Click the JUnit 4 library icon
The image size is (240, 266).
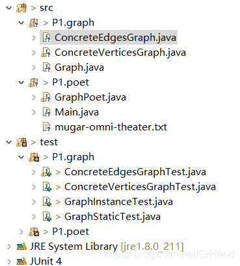click(21, 261)
